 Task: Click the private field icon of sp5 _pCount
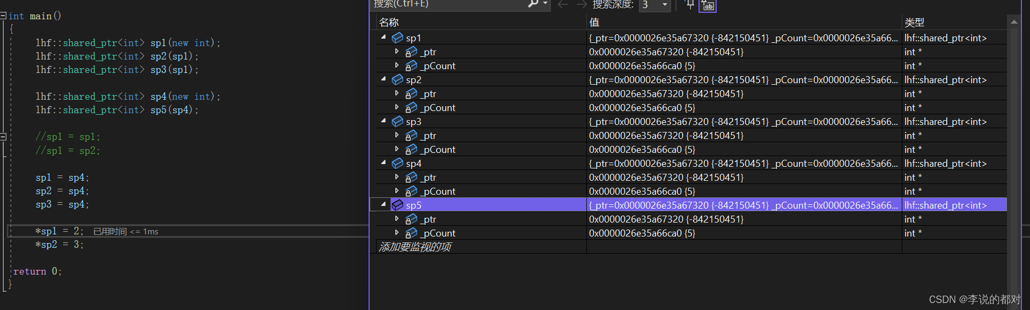(411, 233)
